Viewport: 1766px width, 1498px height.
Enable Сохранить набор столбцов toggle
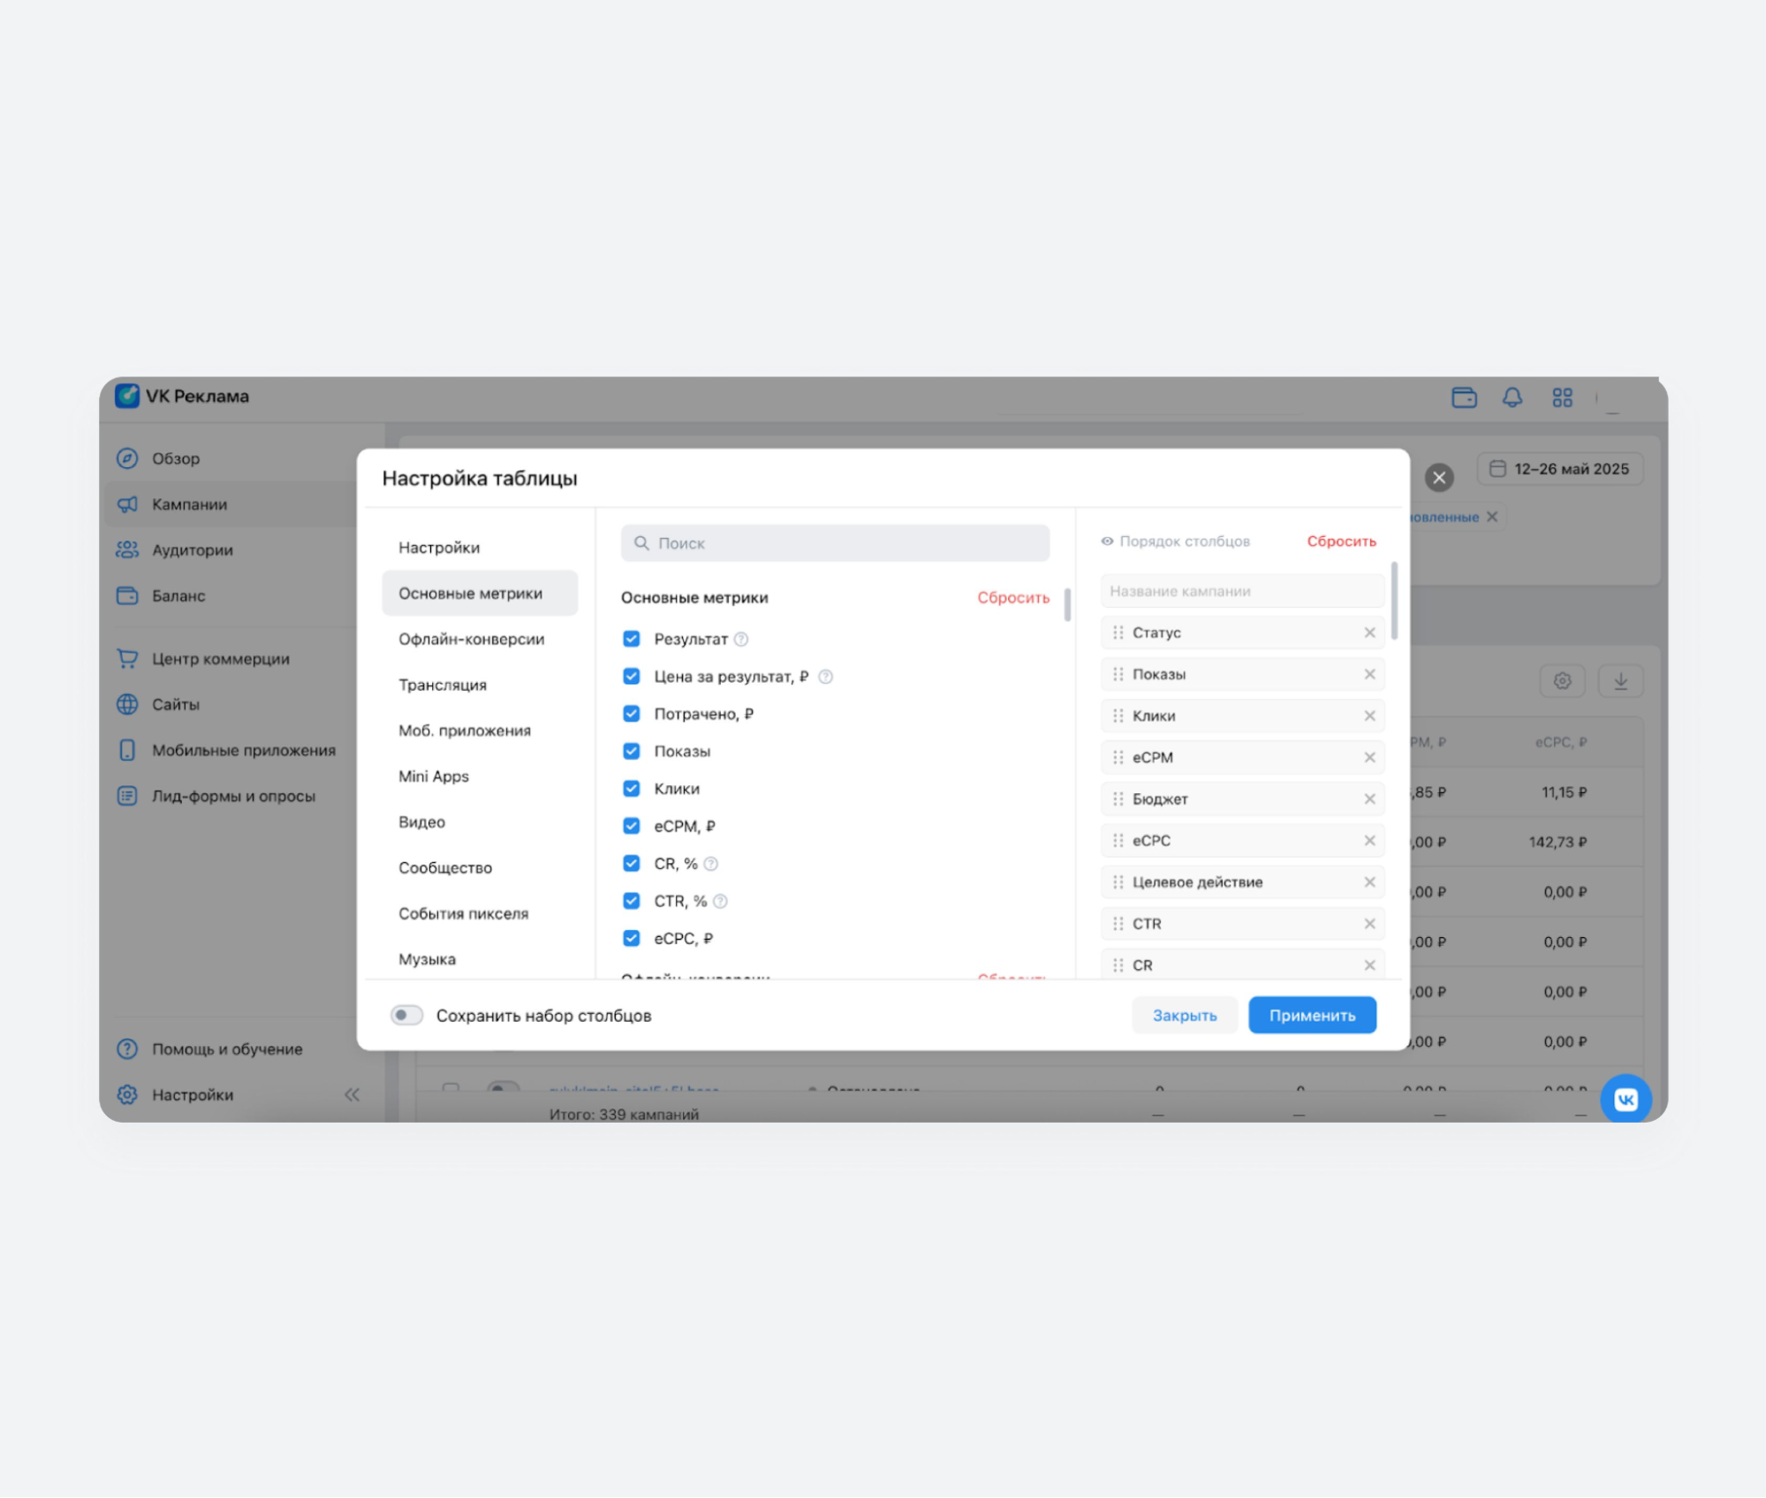(406, 1016)
